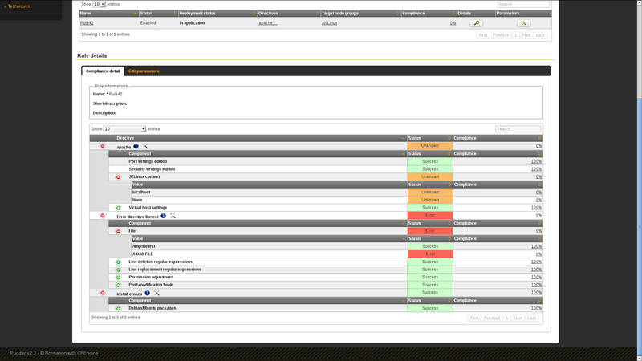Open the rules table entries count dropdown

[99, 4]
